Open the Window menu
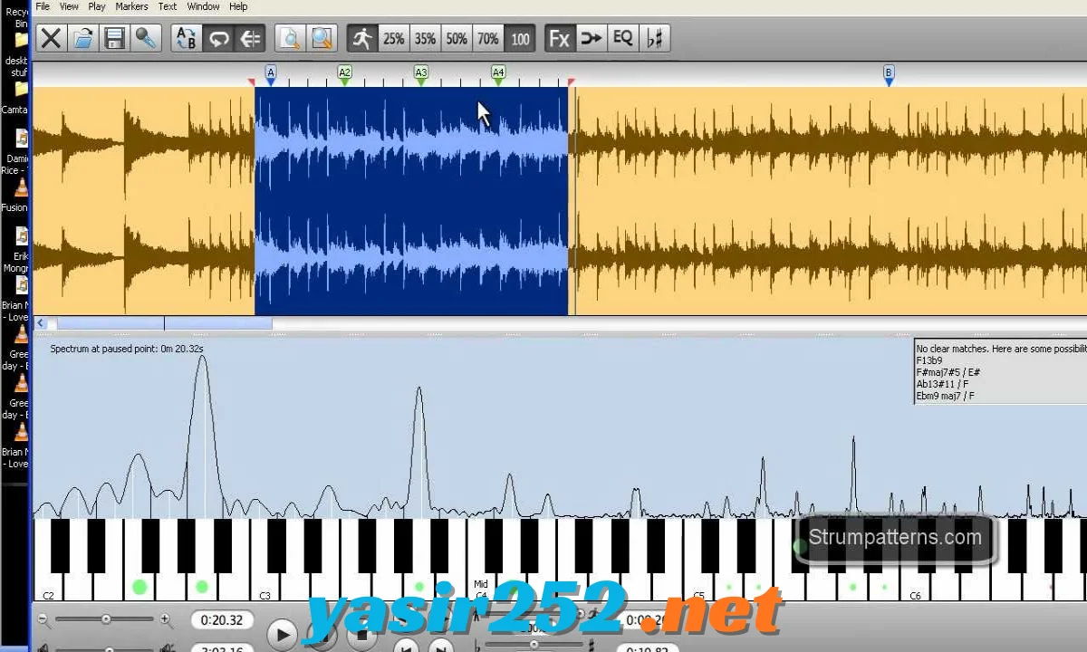The image size is (1087, 652). pos(203,6)
